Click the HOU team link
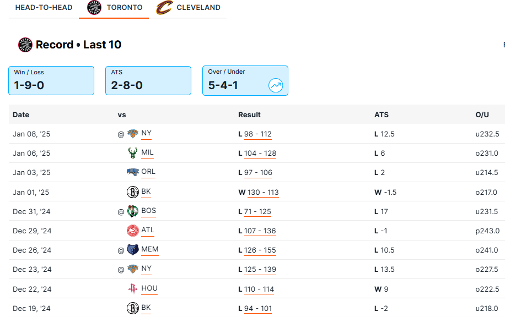Image resolution: width=505 pixels, height=317 pixels. tap(149, 288)
